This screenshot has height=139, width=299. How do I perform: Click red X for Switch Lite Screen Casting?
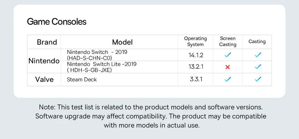click(228, 67)
